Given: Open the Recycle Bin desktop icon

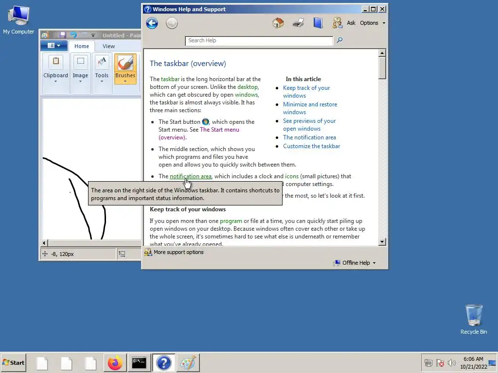Looking at the screenshot, I should click(474, 319).
